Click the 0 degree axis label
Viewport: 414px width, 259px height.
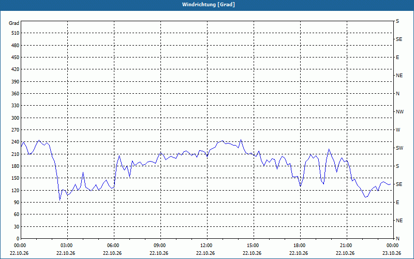18,239
